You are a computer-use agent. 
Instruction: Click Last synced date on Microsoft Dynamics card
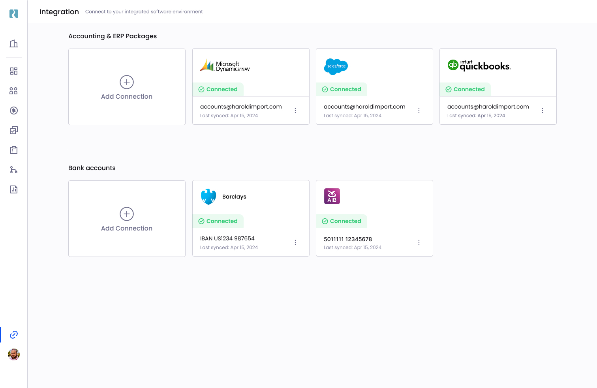click(x=229, y=116)
